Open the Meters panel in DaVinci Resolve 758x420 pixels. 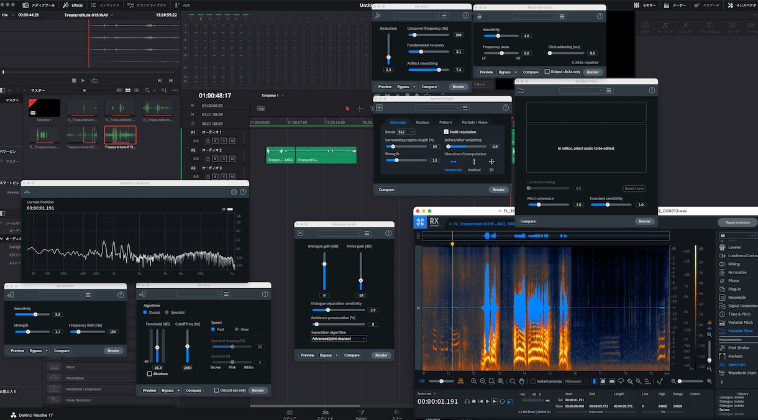tap(675, 5)
